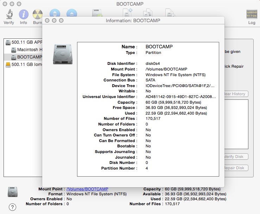Select the 500.11 GB APPLE disk in sidebar
The image size is (260, 214).
(x=24, y=42)
